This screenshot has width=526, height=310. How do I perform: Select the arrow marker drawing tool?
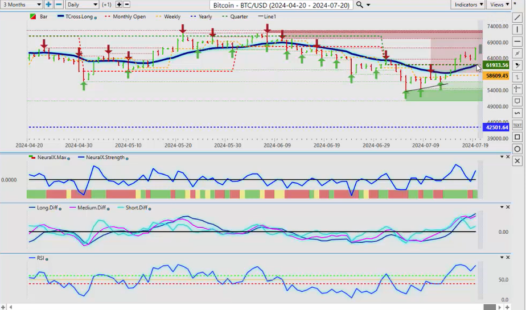point(517,65)
